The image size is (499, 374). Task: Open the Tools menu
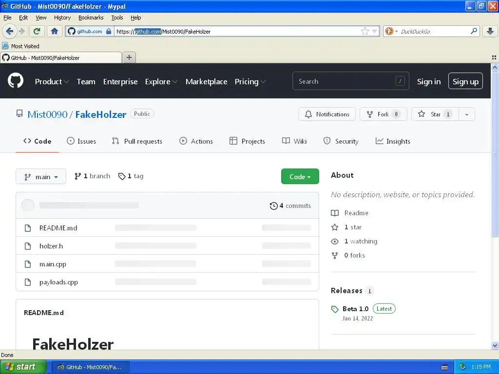click(x=117, y=18)
